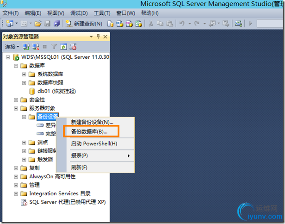Screen dimensions: 285x224
Task: Click the Redo arrow icon
Action: (197, 24)
